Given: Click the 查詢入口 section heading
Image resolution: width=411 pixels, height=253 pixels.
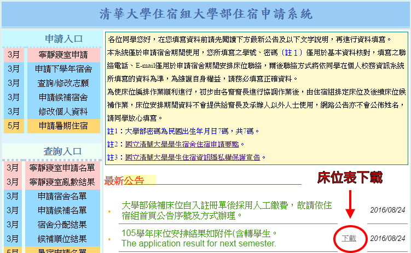Looking at the screenshot, I should tap(62, 151).
